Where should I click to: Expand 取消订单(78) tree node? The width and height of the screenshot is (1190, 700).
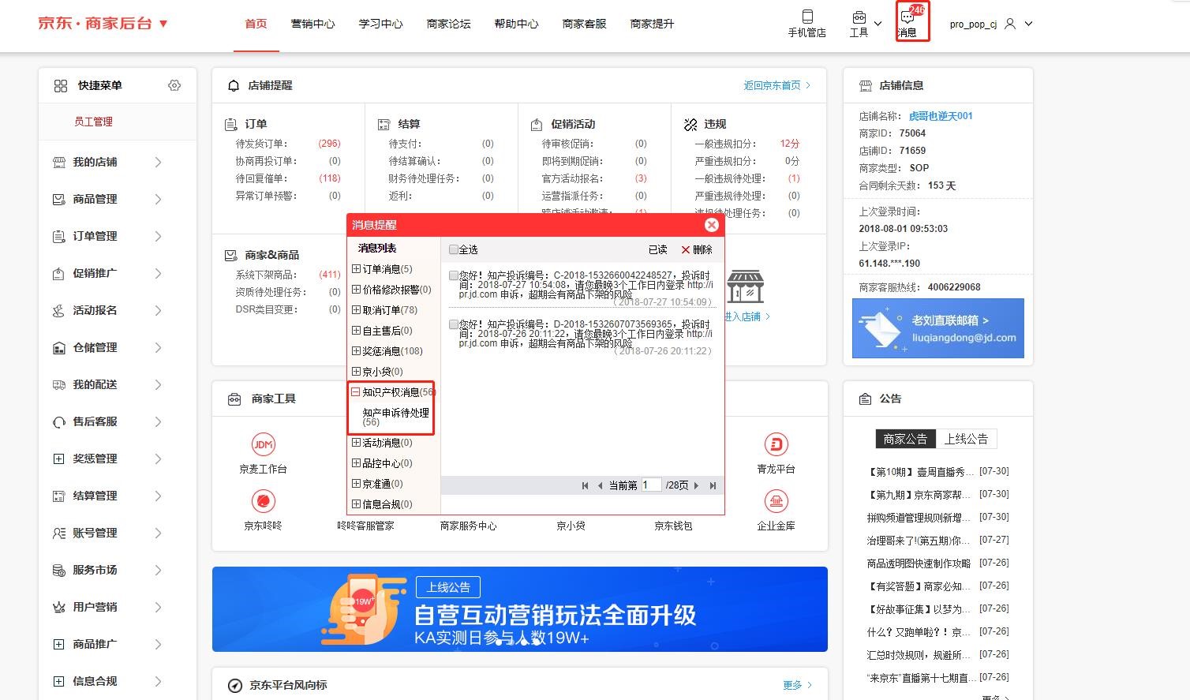pos(356,310)
